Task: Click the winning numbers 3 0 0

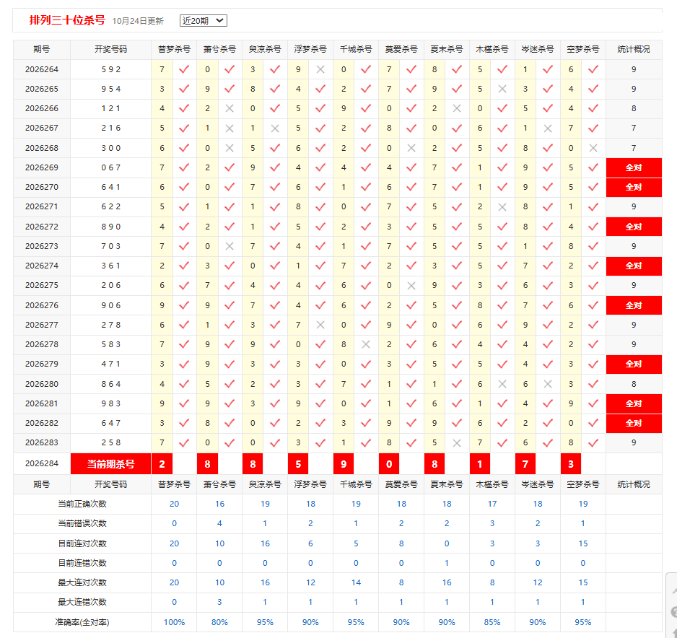Action: coord(111,148)
